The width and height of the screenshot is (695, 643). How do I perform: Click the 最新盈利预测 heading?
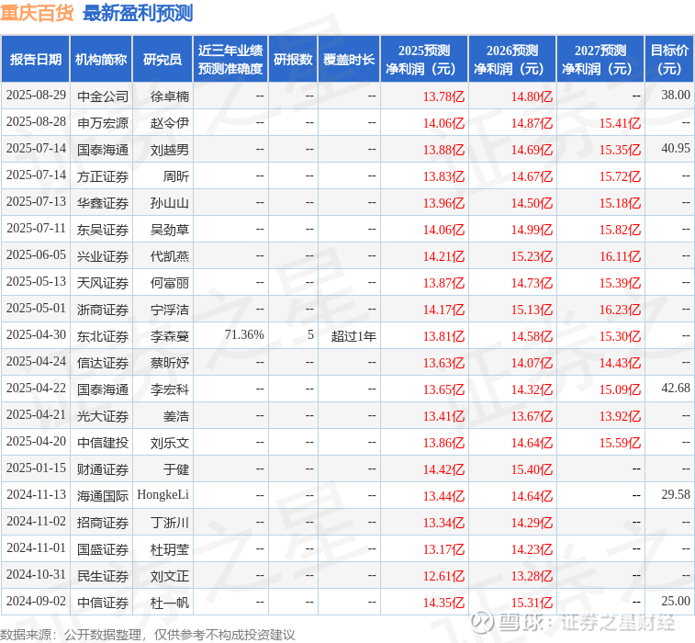138,13
